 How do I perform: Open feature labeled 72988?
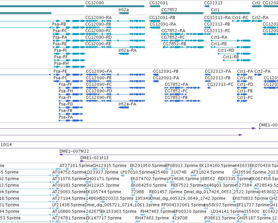tap(138, 192)
